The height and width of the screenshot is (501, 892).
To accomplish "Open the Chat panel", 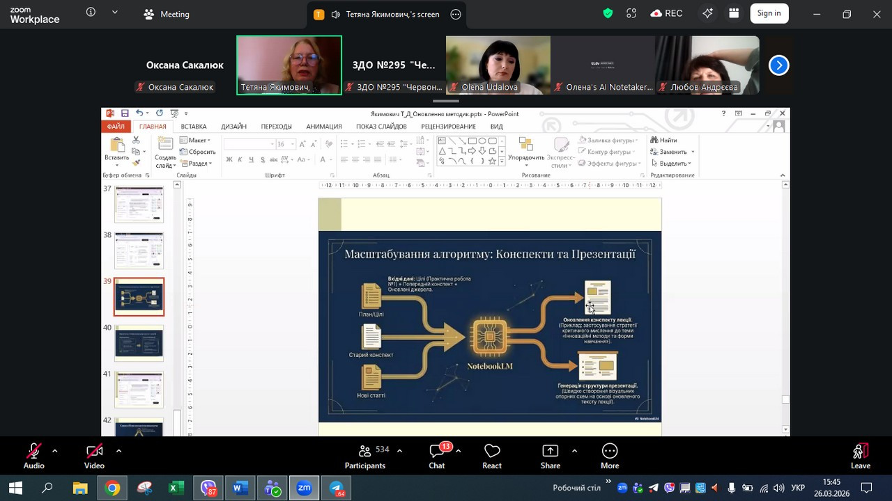I will [437, 456].
